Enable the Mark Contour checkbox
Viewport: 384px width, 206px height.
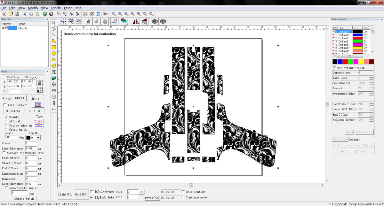[x=5, y=105]
